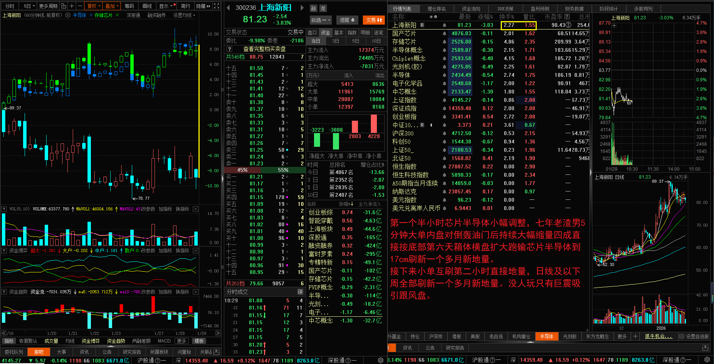Image resolution: width=714 pixels, height=364 pixels.
Task: Open help for the 资金博弈 indicator
Action: 4,250
